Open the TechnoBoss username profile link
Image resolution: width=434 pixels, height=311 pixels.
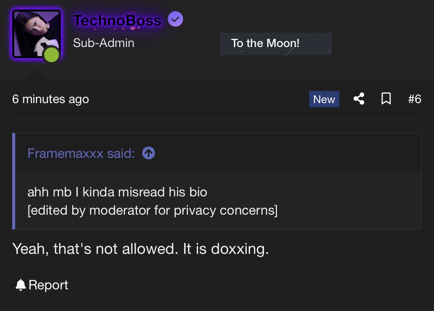(x=117, y=21)
